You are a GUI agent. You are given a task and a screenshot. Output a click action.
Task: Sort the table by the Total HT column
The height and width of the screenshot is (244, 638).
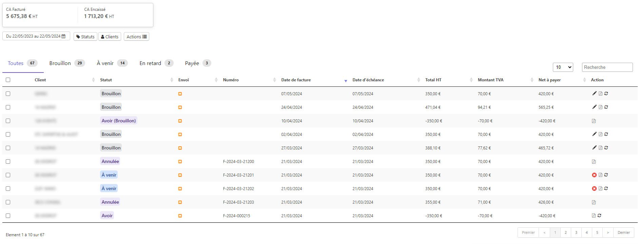pos(433,80)
